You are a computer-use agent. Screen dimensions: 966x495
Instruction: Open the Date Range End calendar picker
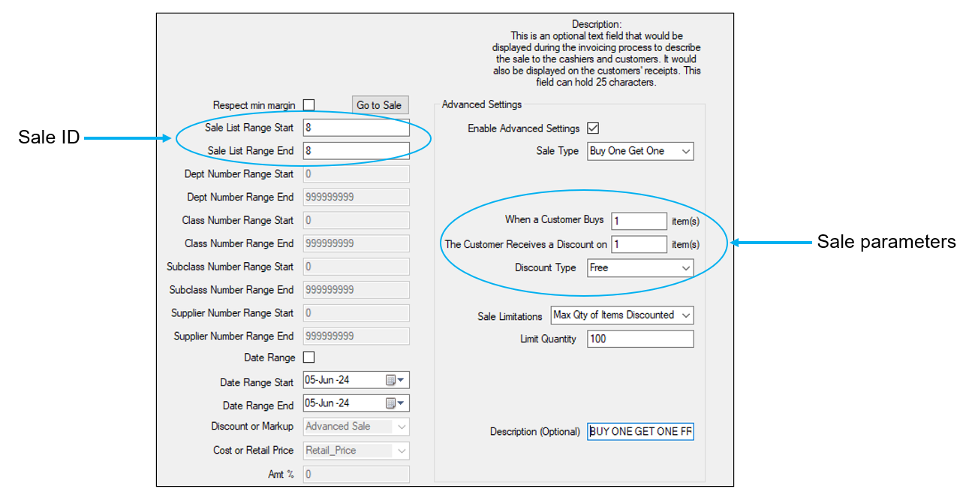click(395, 403)
